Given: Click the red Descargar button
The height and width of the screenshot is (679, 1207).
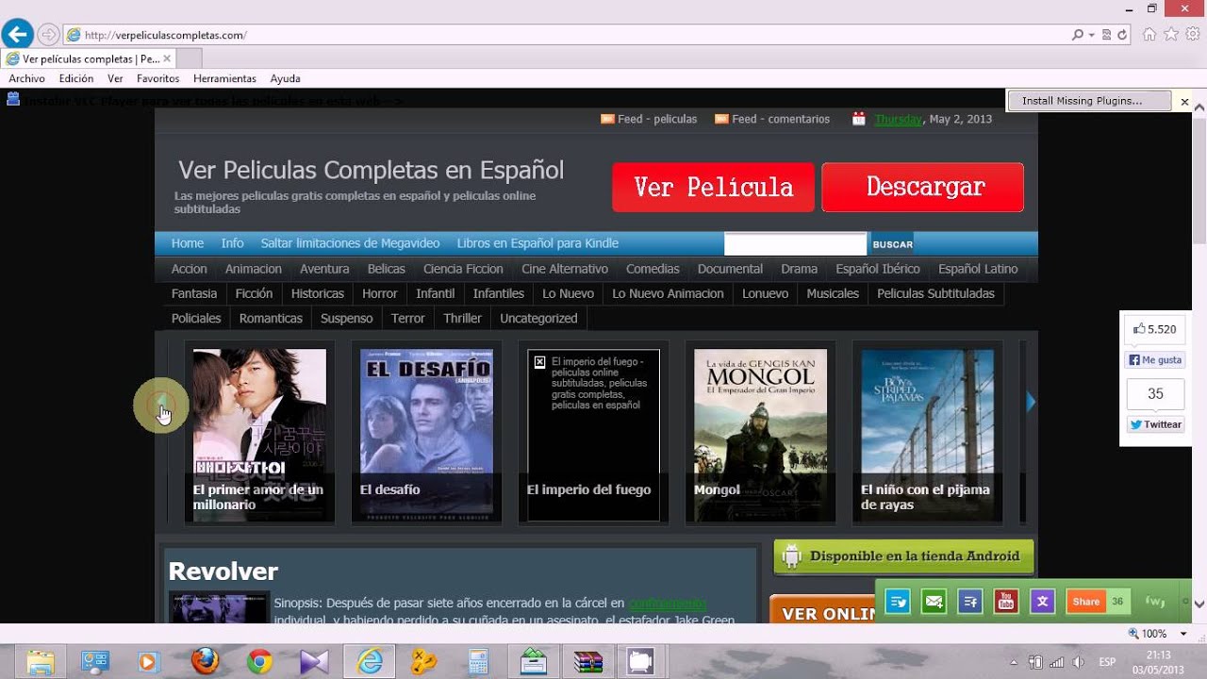Looking at the screenshot, I should (x=922, y=187).
